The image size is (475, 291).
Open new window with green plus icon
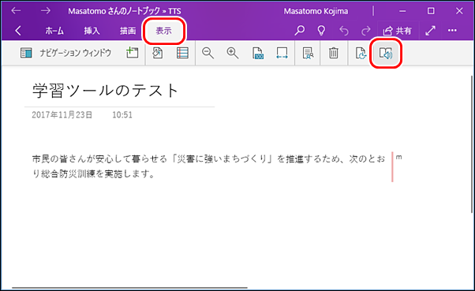[133, 53]
